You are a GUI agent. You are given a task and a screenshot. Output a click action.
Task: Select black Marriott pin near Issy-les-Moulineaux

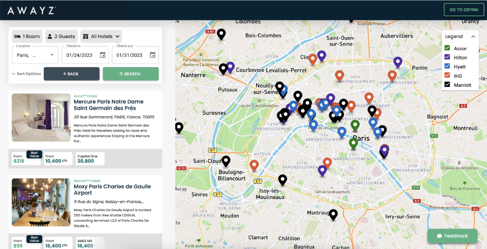tap(282, 180)
